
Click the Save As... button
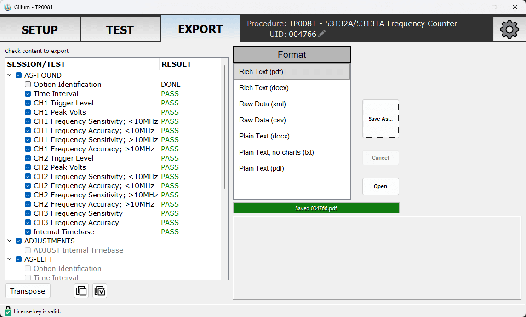[380, 119]
